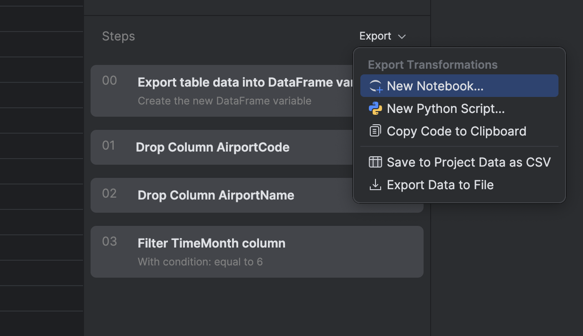Screen dimensions: 583x336
Task: Click the download arrow icon for Export Data
Action: click(x=375, y=185)
